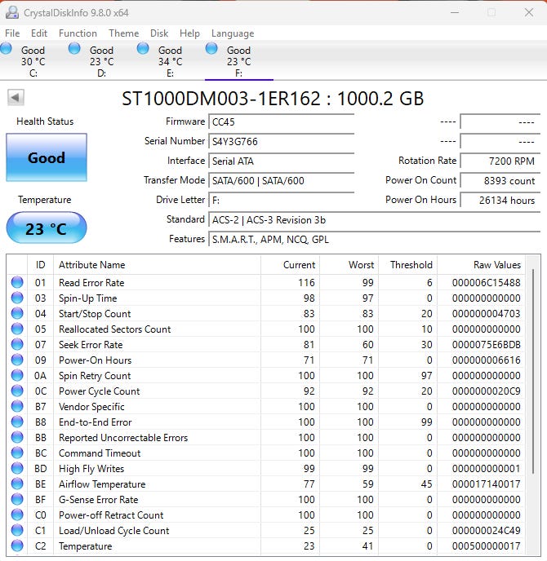This screenshot has height=561, width=547.
Task: Click the blue status circle for drive E:
Action: click(143, 48)
